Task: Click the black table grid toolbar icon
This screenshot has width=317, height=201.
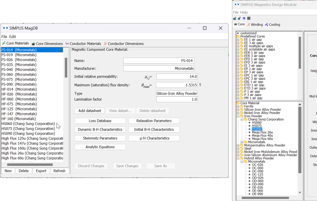Action: click(249, 18)
